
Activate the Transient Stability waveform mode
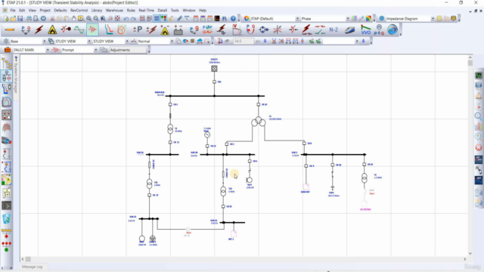[92, 30]
